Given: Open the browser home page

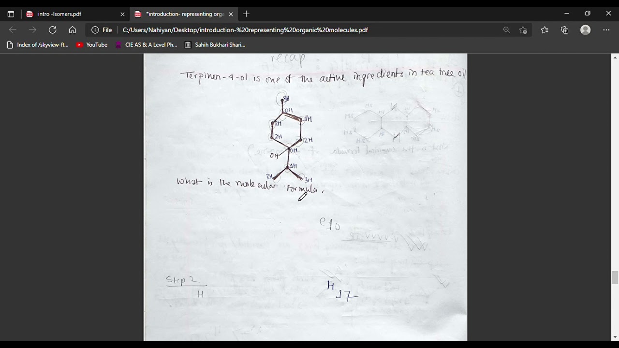Looking at the screenshot, I should pyautogui.click(x=73, y=30).
